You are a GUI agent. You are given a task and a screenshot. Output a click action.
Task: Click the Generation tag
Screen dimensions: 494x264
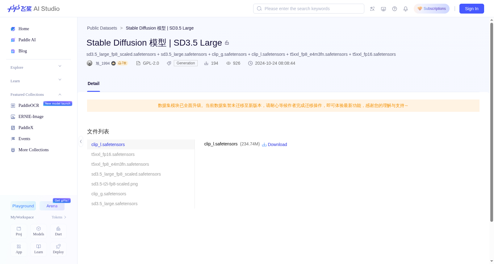click(186, 63)
